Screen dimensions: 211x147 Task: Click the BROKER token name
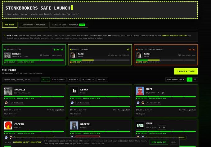[85, 124]
